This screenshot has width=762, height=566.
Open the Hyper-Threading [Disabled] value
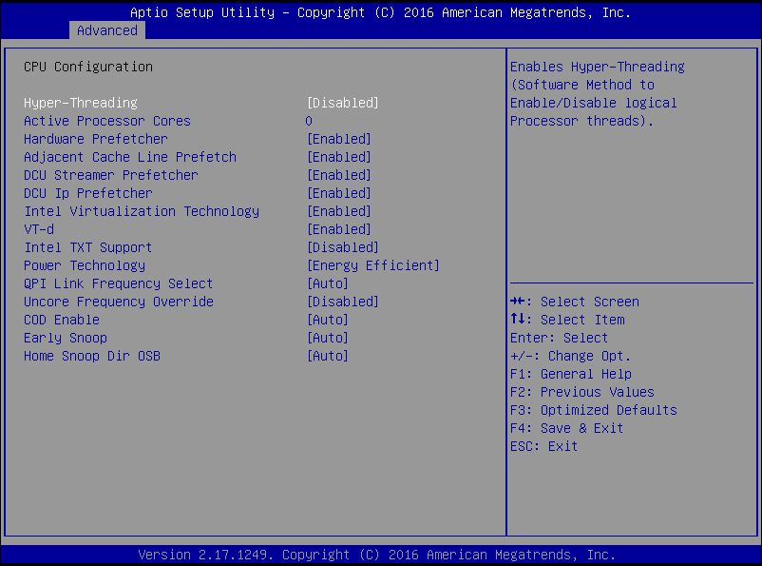[343, 103]
